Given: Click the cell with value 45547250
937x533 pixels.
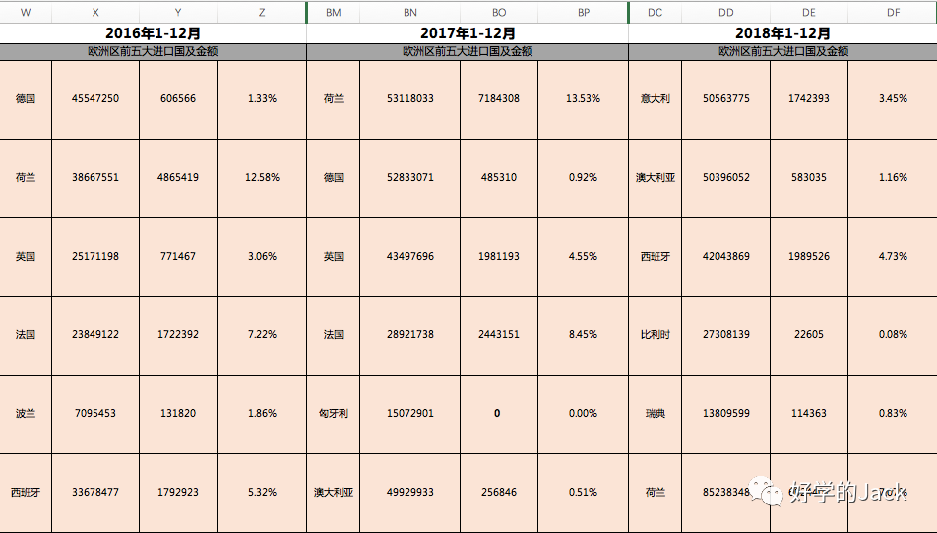Looking at the screenshot, I should [95, 99].
